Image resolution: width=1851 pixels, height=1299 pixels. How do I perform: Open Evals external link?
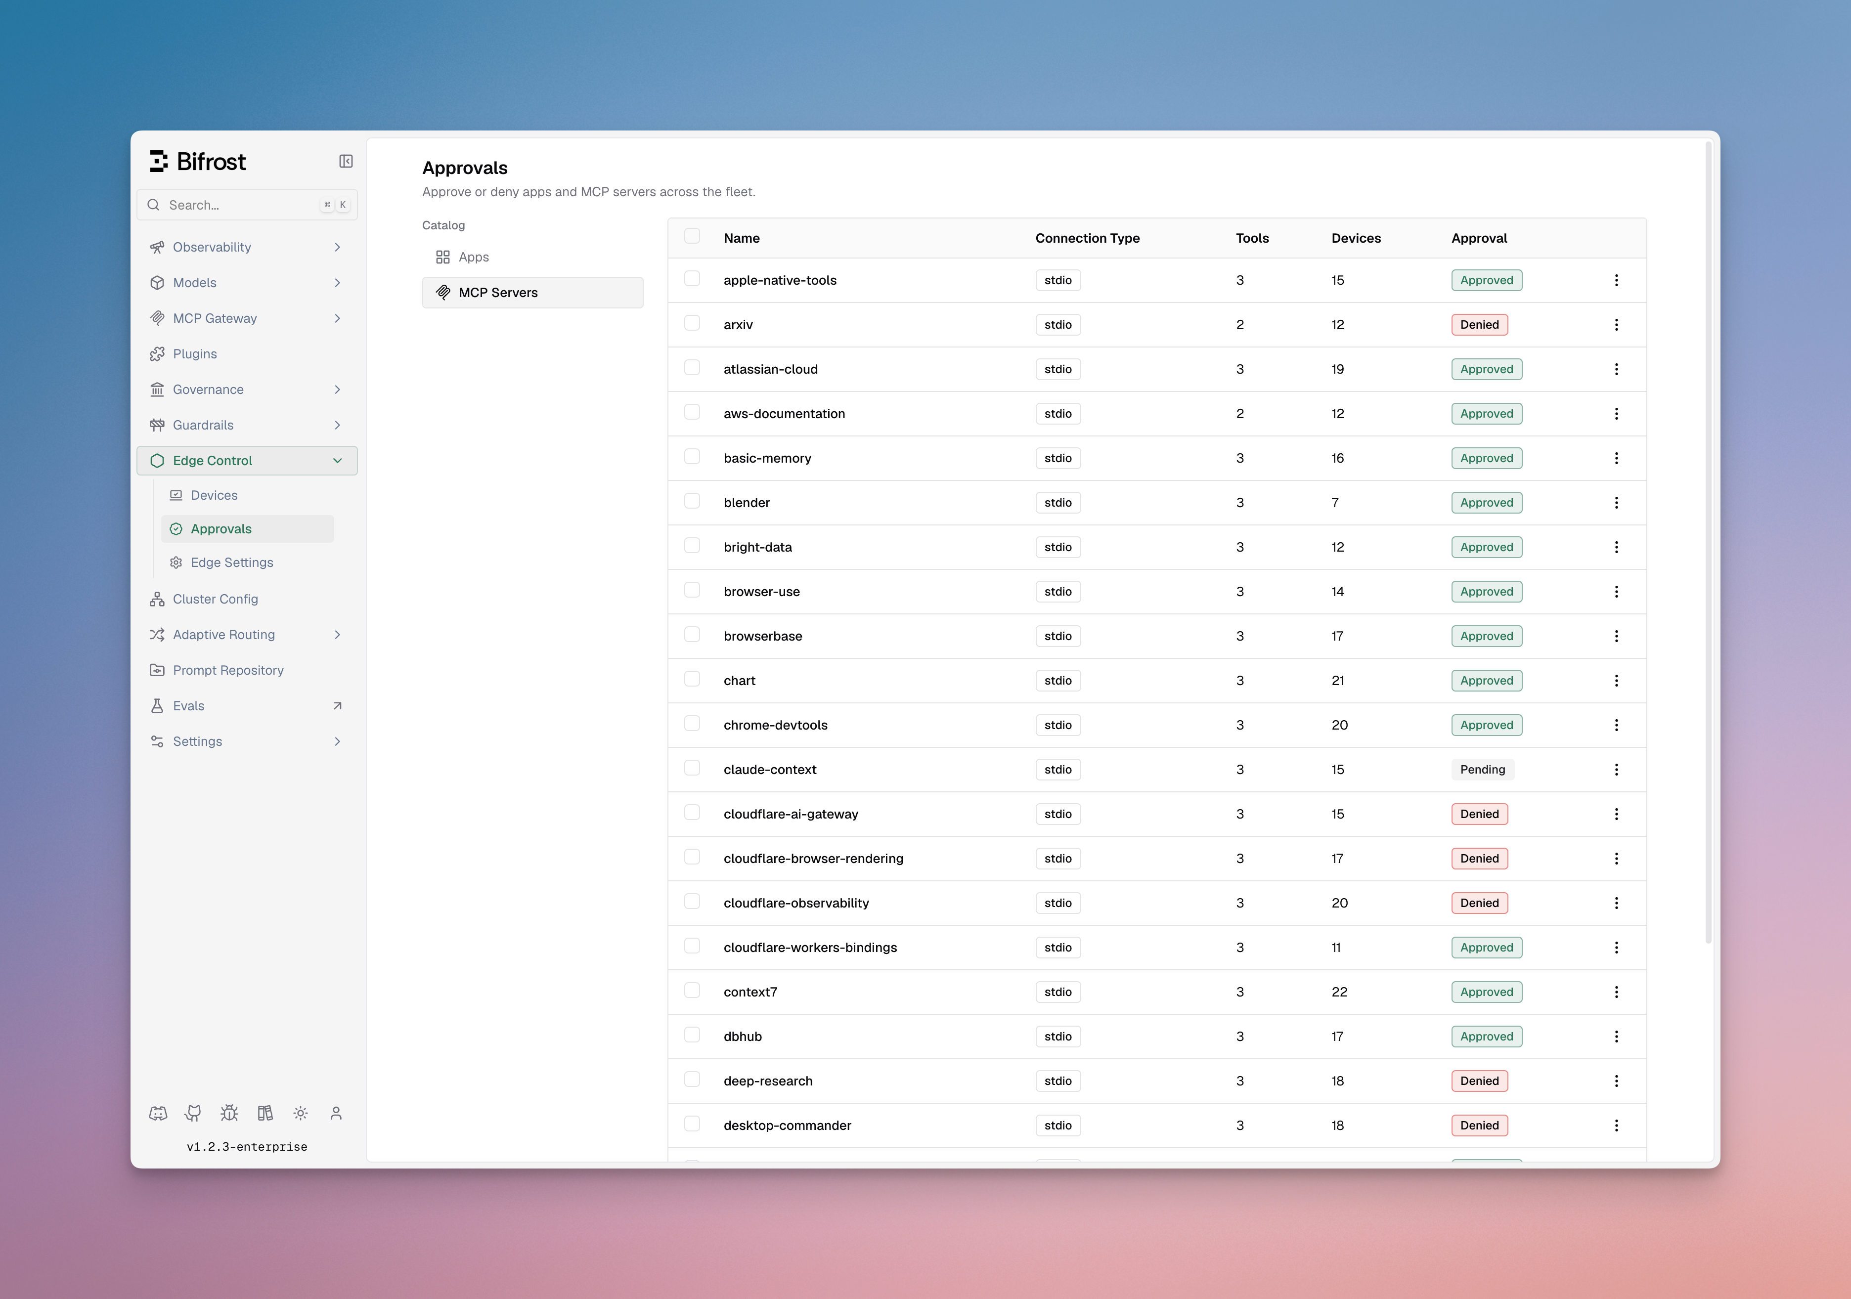247,706
